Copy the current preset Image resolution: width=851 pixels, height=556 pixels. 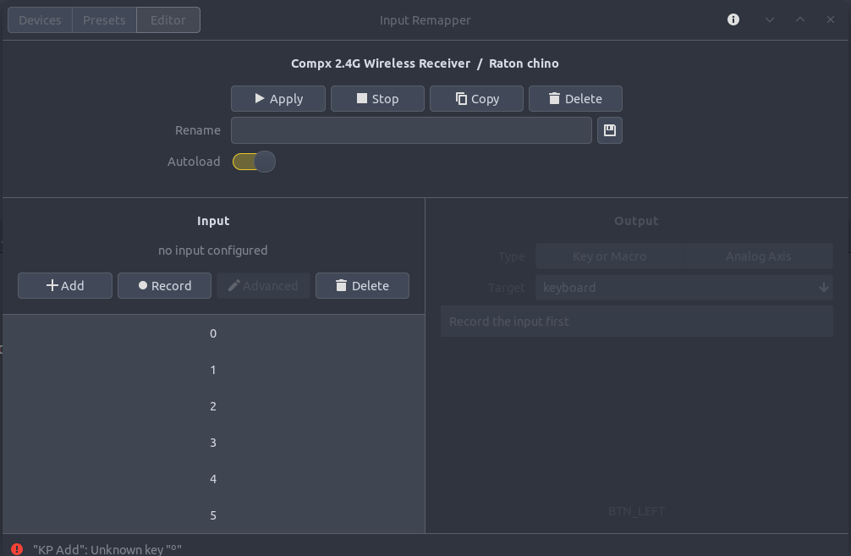tap(476, 99)
